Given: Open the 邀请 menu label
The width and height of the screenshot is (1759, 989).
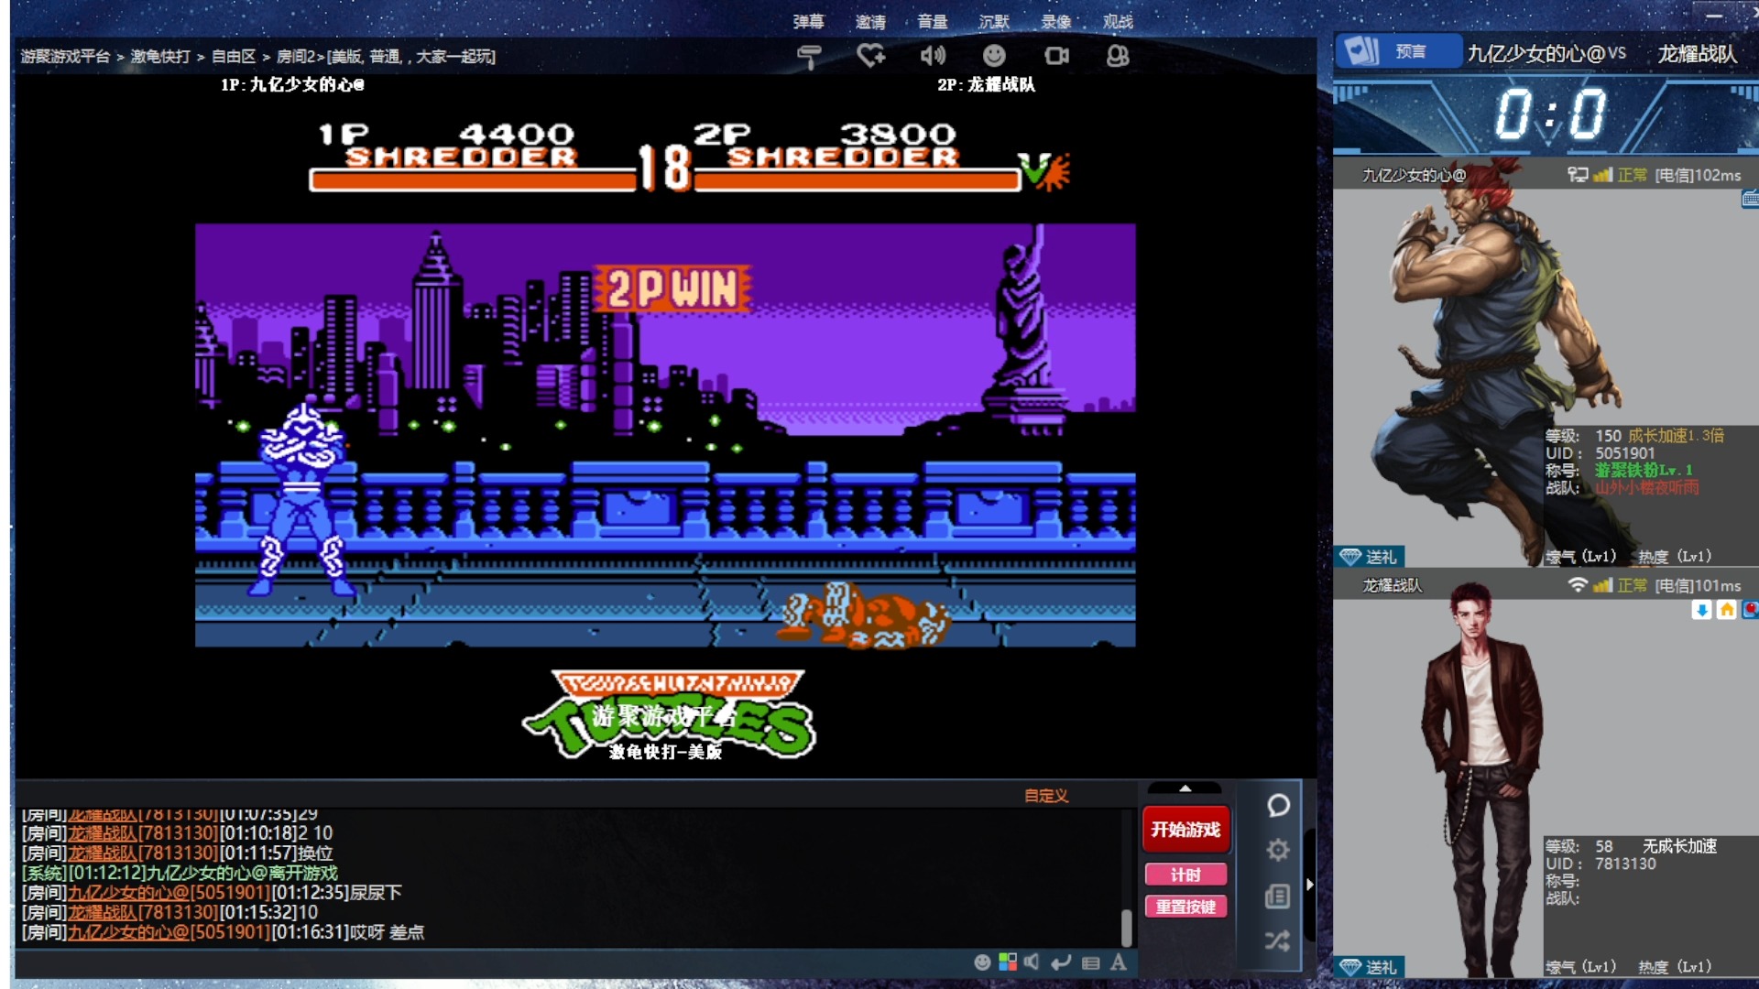Looking at the screenshot, I should [x=870, y=21].
